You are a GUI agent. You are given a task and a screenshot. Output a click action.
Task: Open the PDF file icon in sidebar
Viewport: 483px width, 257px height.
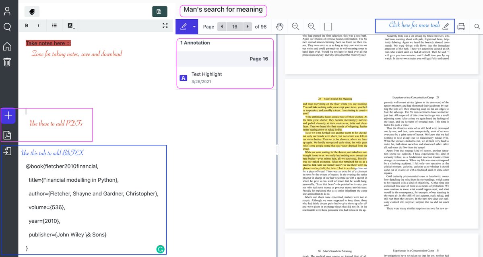(7, 135)
